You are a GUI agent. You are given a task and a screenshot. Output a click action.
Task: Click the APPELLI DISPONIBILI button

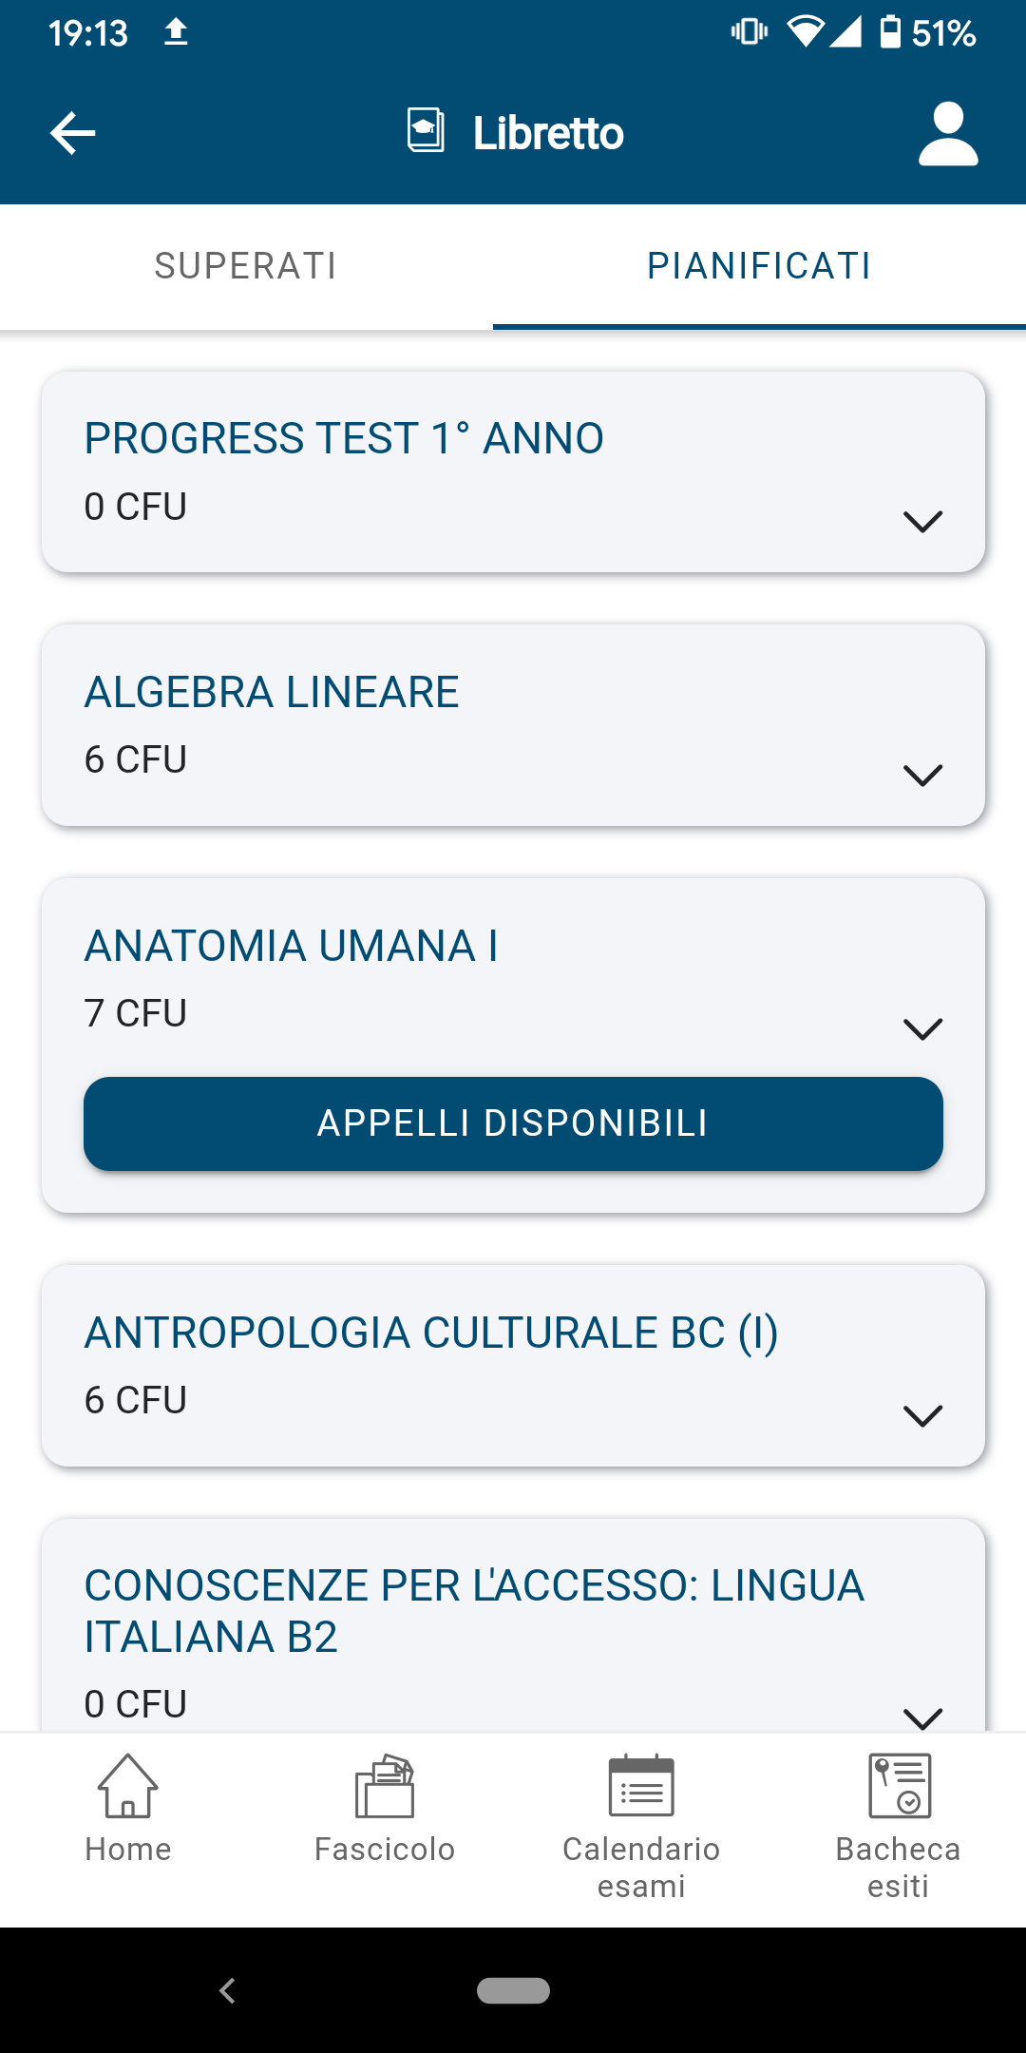513,1123
